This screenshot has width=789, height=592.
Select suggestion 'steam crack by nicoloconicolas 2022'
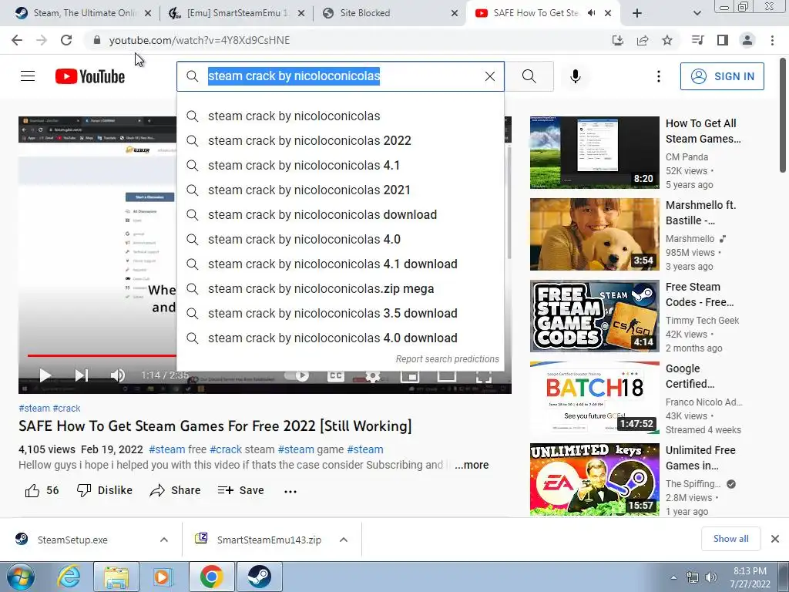pos(341,140)
